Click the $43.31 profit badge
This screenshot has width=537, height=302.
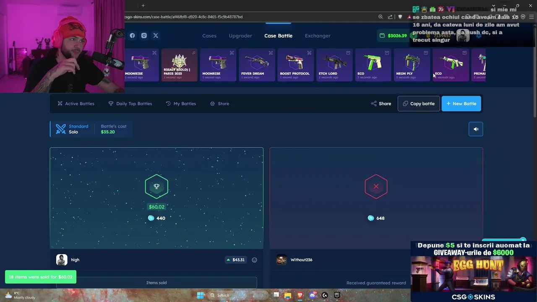[235, 260]
